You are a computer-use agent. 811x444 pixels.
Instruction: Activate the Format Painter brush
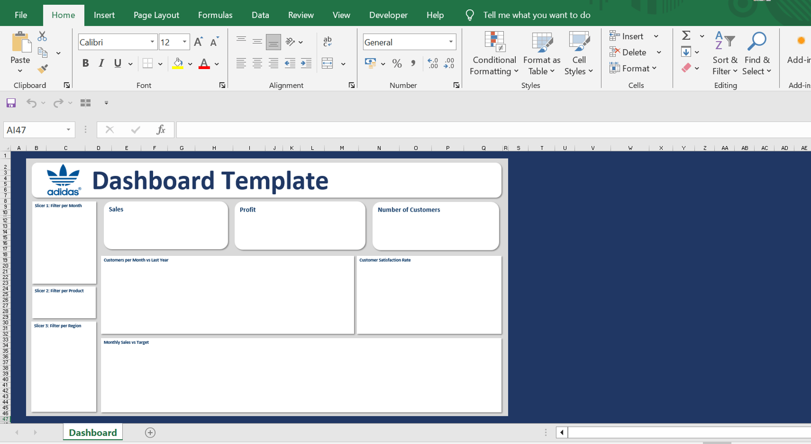pyautogui.click(x=42, y=69)
